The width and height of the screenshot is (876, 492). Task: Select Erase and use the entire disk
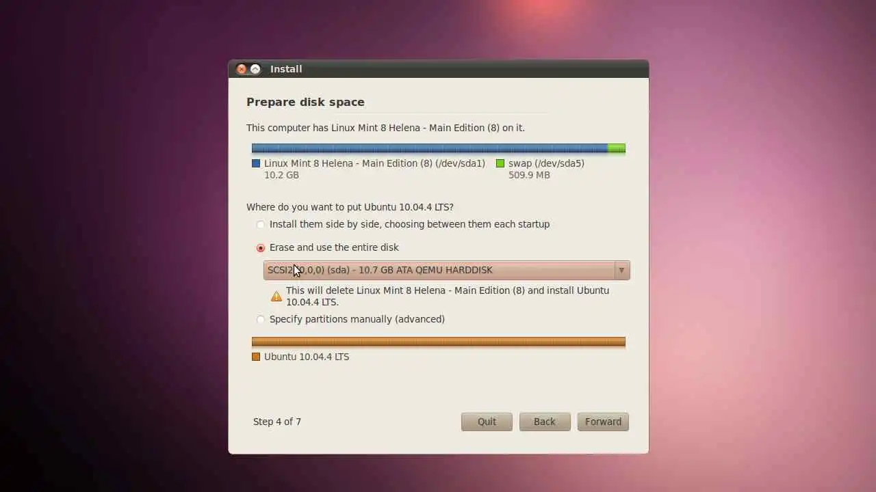click(260, 248)
